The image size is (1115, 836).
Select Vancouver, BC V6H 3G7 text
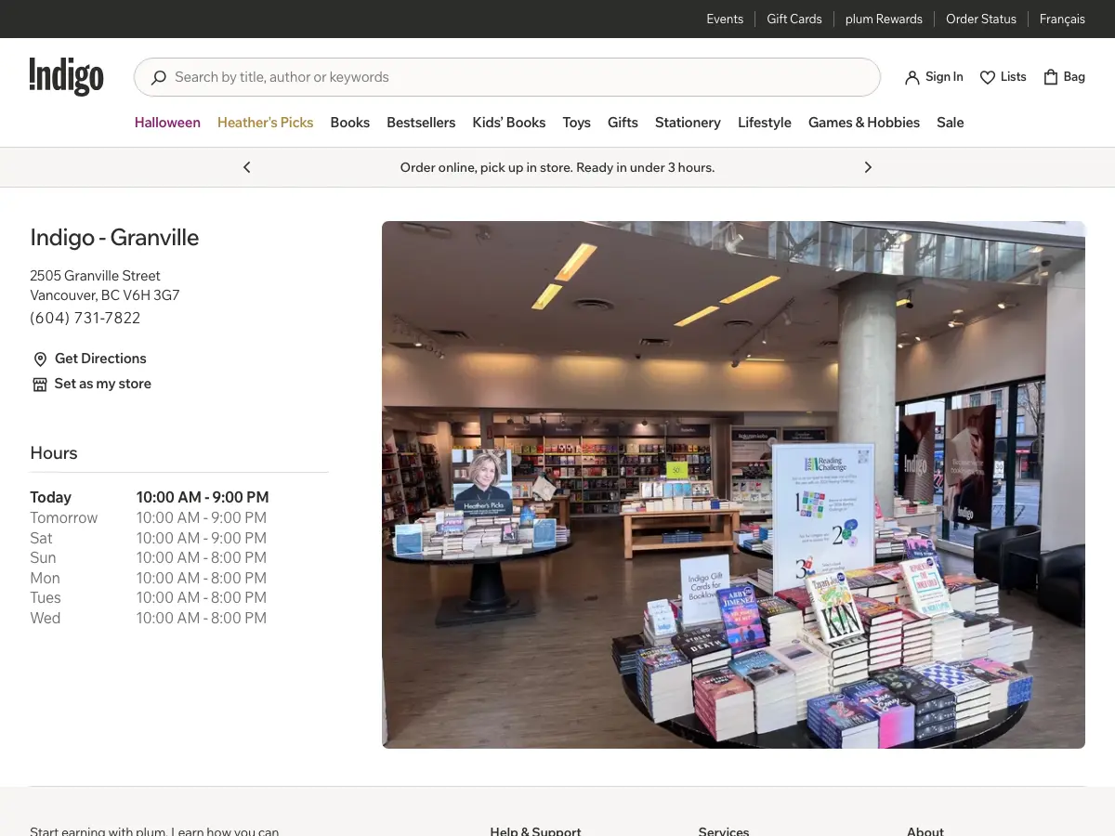click(x=105, y=295)
